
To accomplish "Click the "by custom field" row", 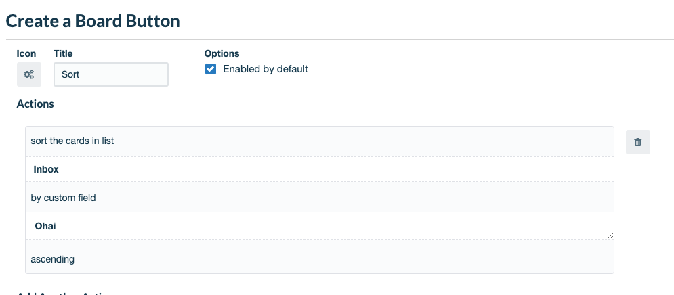I will pyautogui.click(x=319, y=198).
